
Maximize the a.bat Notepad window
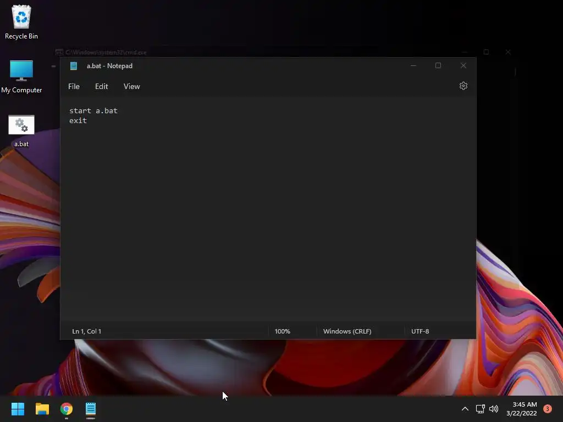[438, 65]
